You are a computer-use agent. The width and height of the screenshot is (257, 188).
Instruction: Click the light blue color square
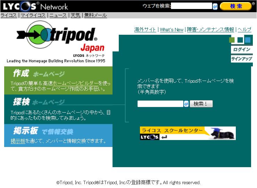[x=247, y=40]
